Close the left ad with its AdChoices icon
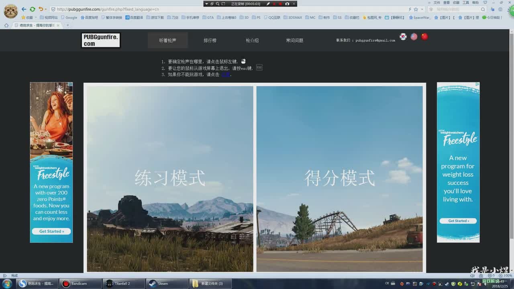This screenshot has width=514, height=289. click(70, 84)
